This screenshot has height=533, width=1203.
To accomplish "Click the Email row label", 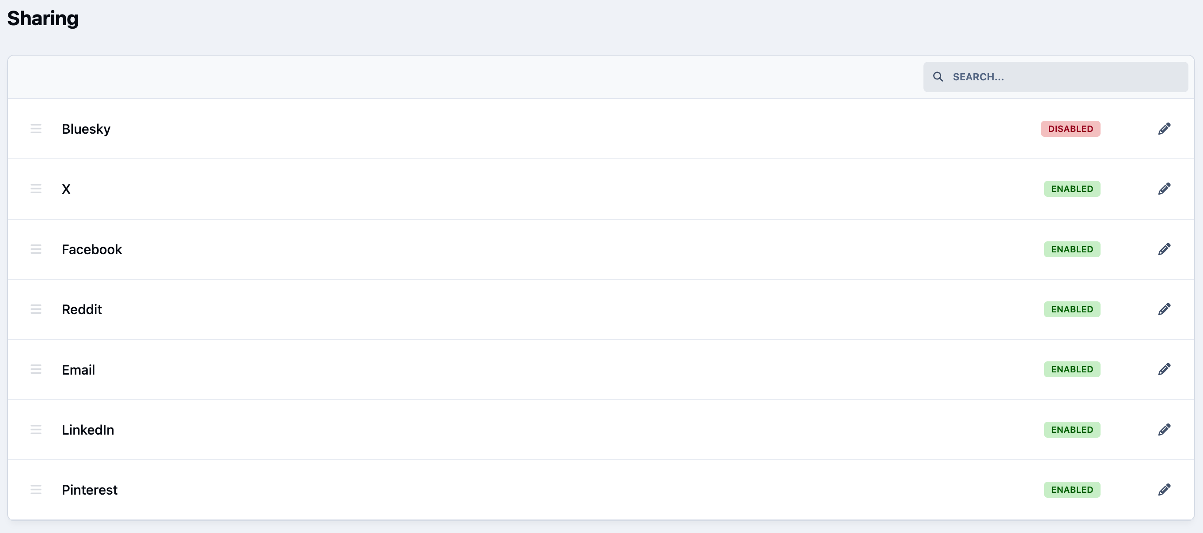I will pyautogui.click(x=78, y=370).
